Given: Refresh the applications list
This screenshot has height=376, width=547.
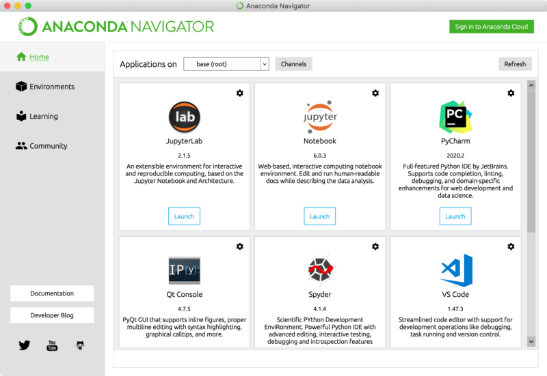Looking at the screenshot, I should [515, 64].
